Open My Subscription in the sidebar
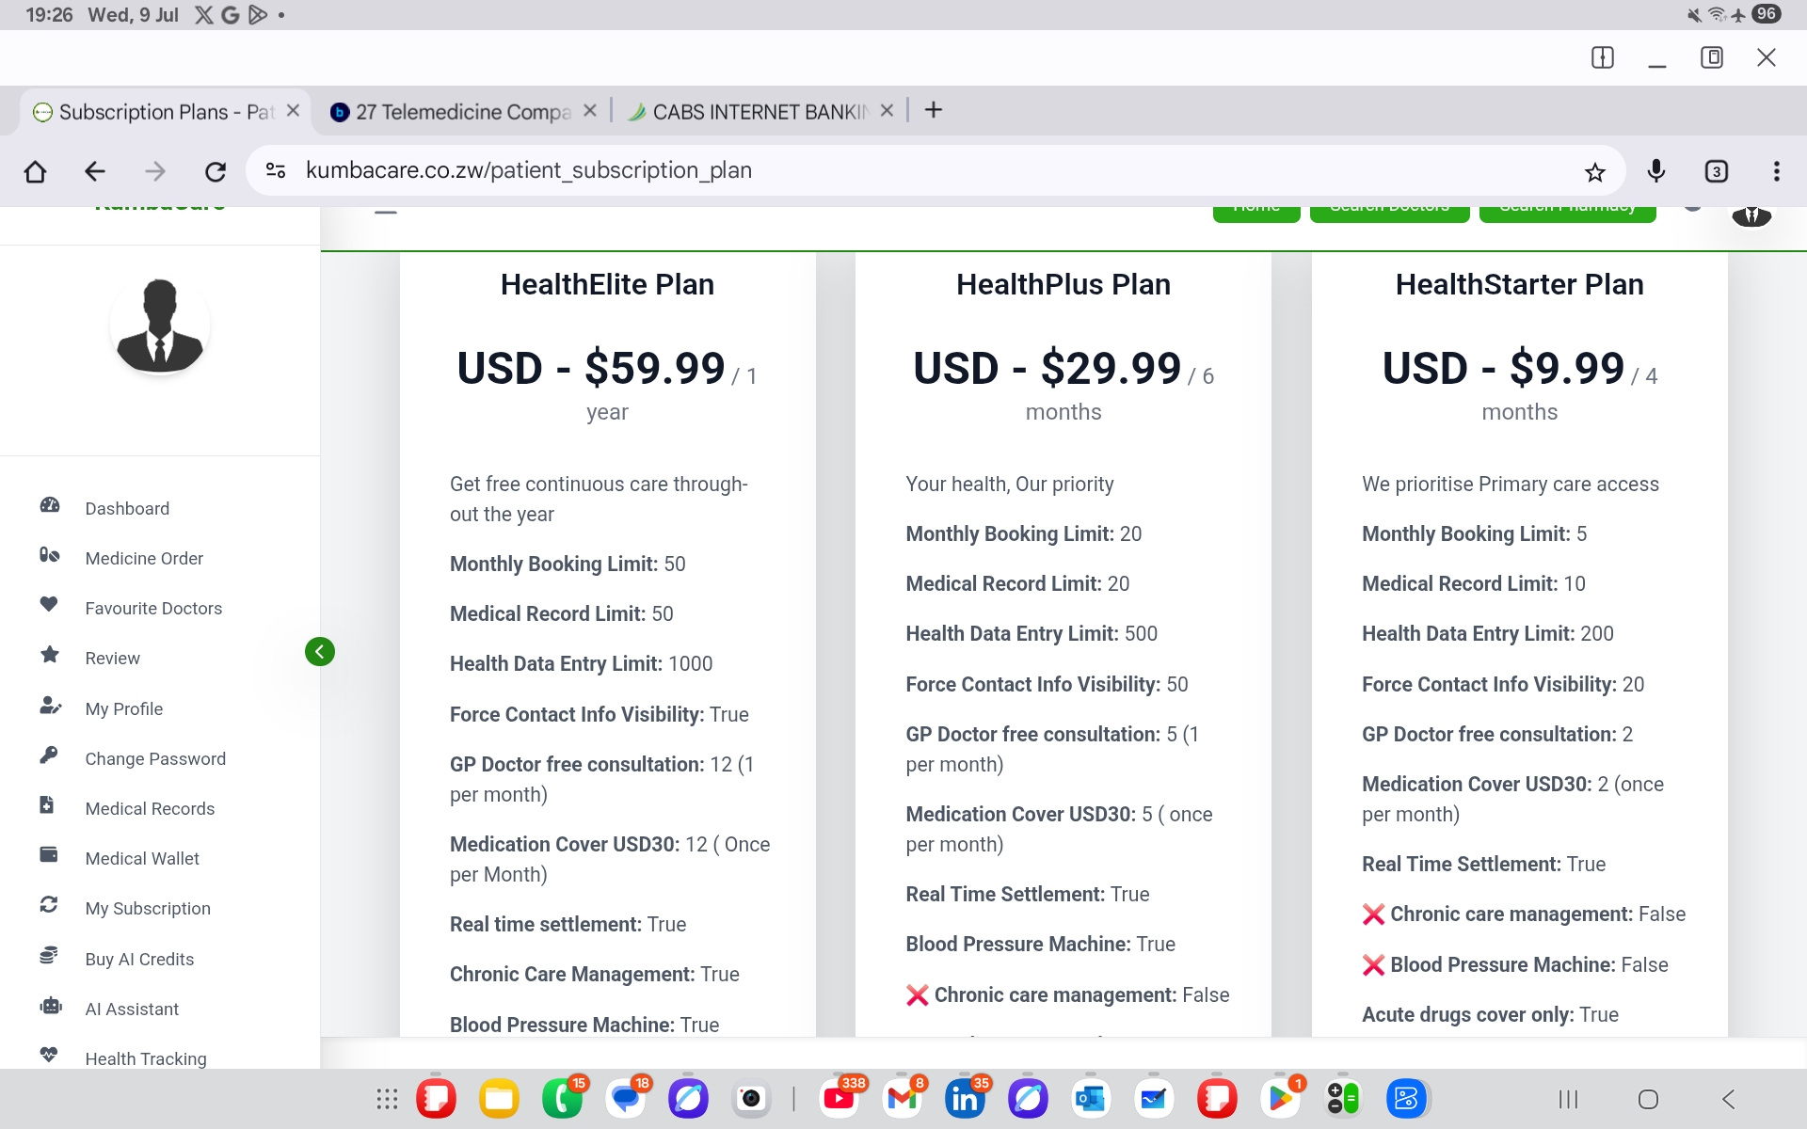1807x1129 pixels. pyautogui.click(x=148, y=909)
